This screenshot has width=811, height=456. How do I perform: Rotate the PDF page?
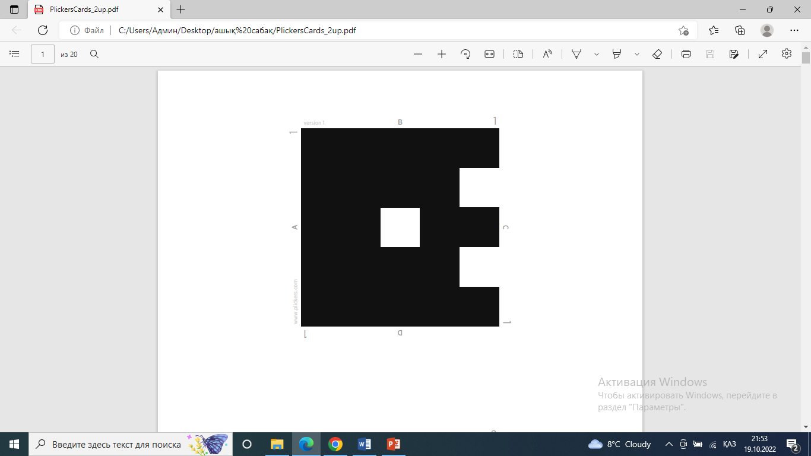pos(466,54)
